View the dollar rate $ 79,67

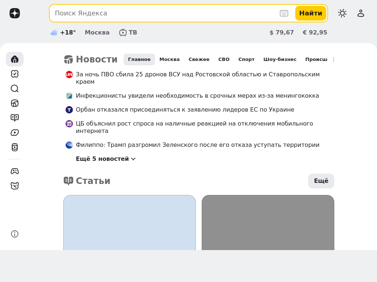pyautogui.click(x=282, y=32)
